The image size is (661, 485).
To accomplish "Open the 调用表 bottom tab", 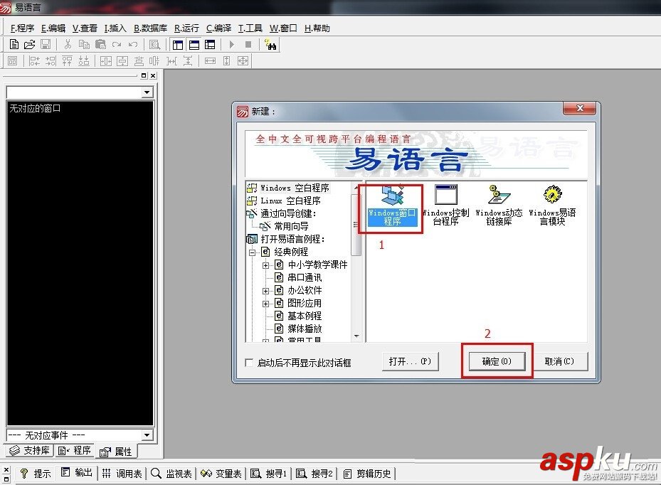I will pyautogui.click(x=122, y=474).
